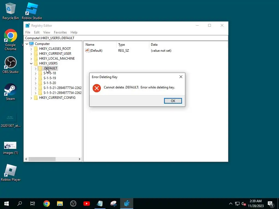279x209 pixels.
Task: Open OBS Studio from the taskbar
Action: pyautogui.click(x=73, y=204)
